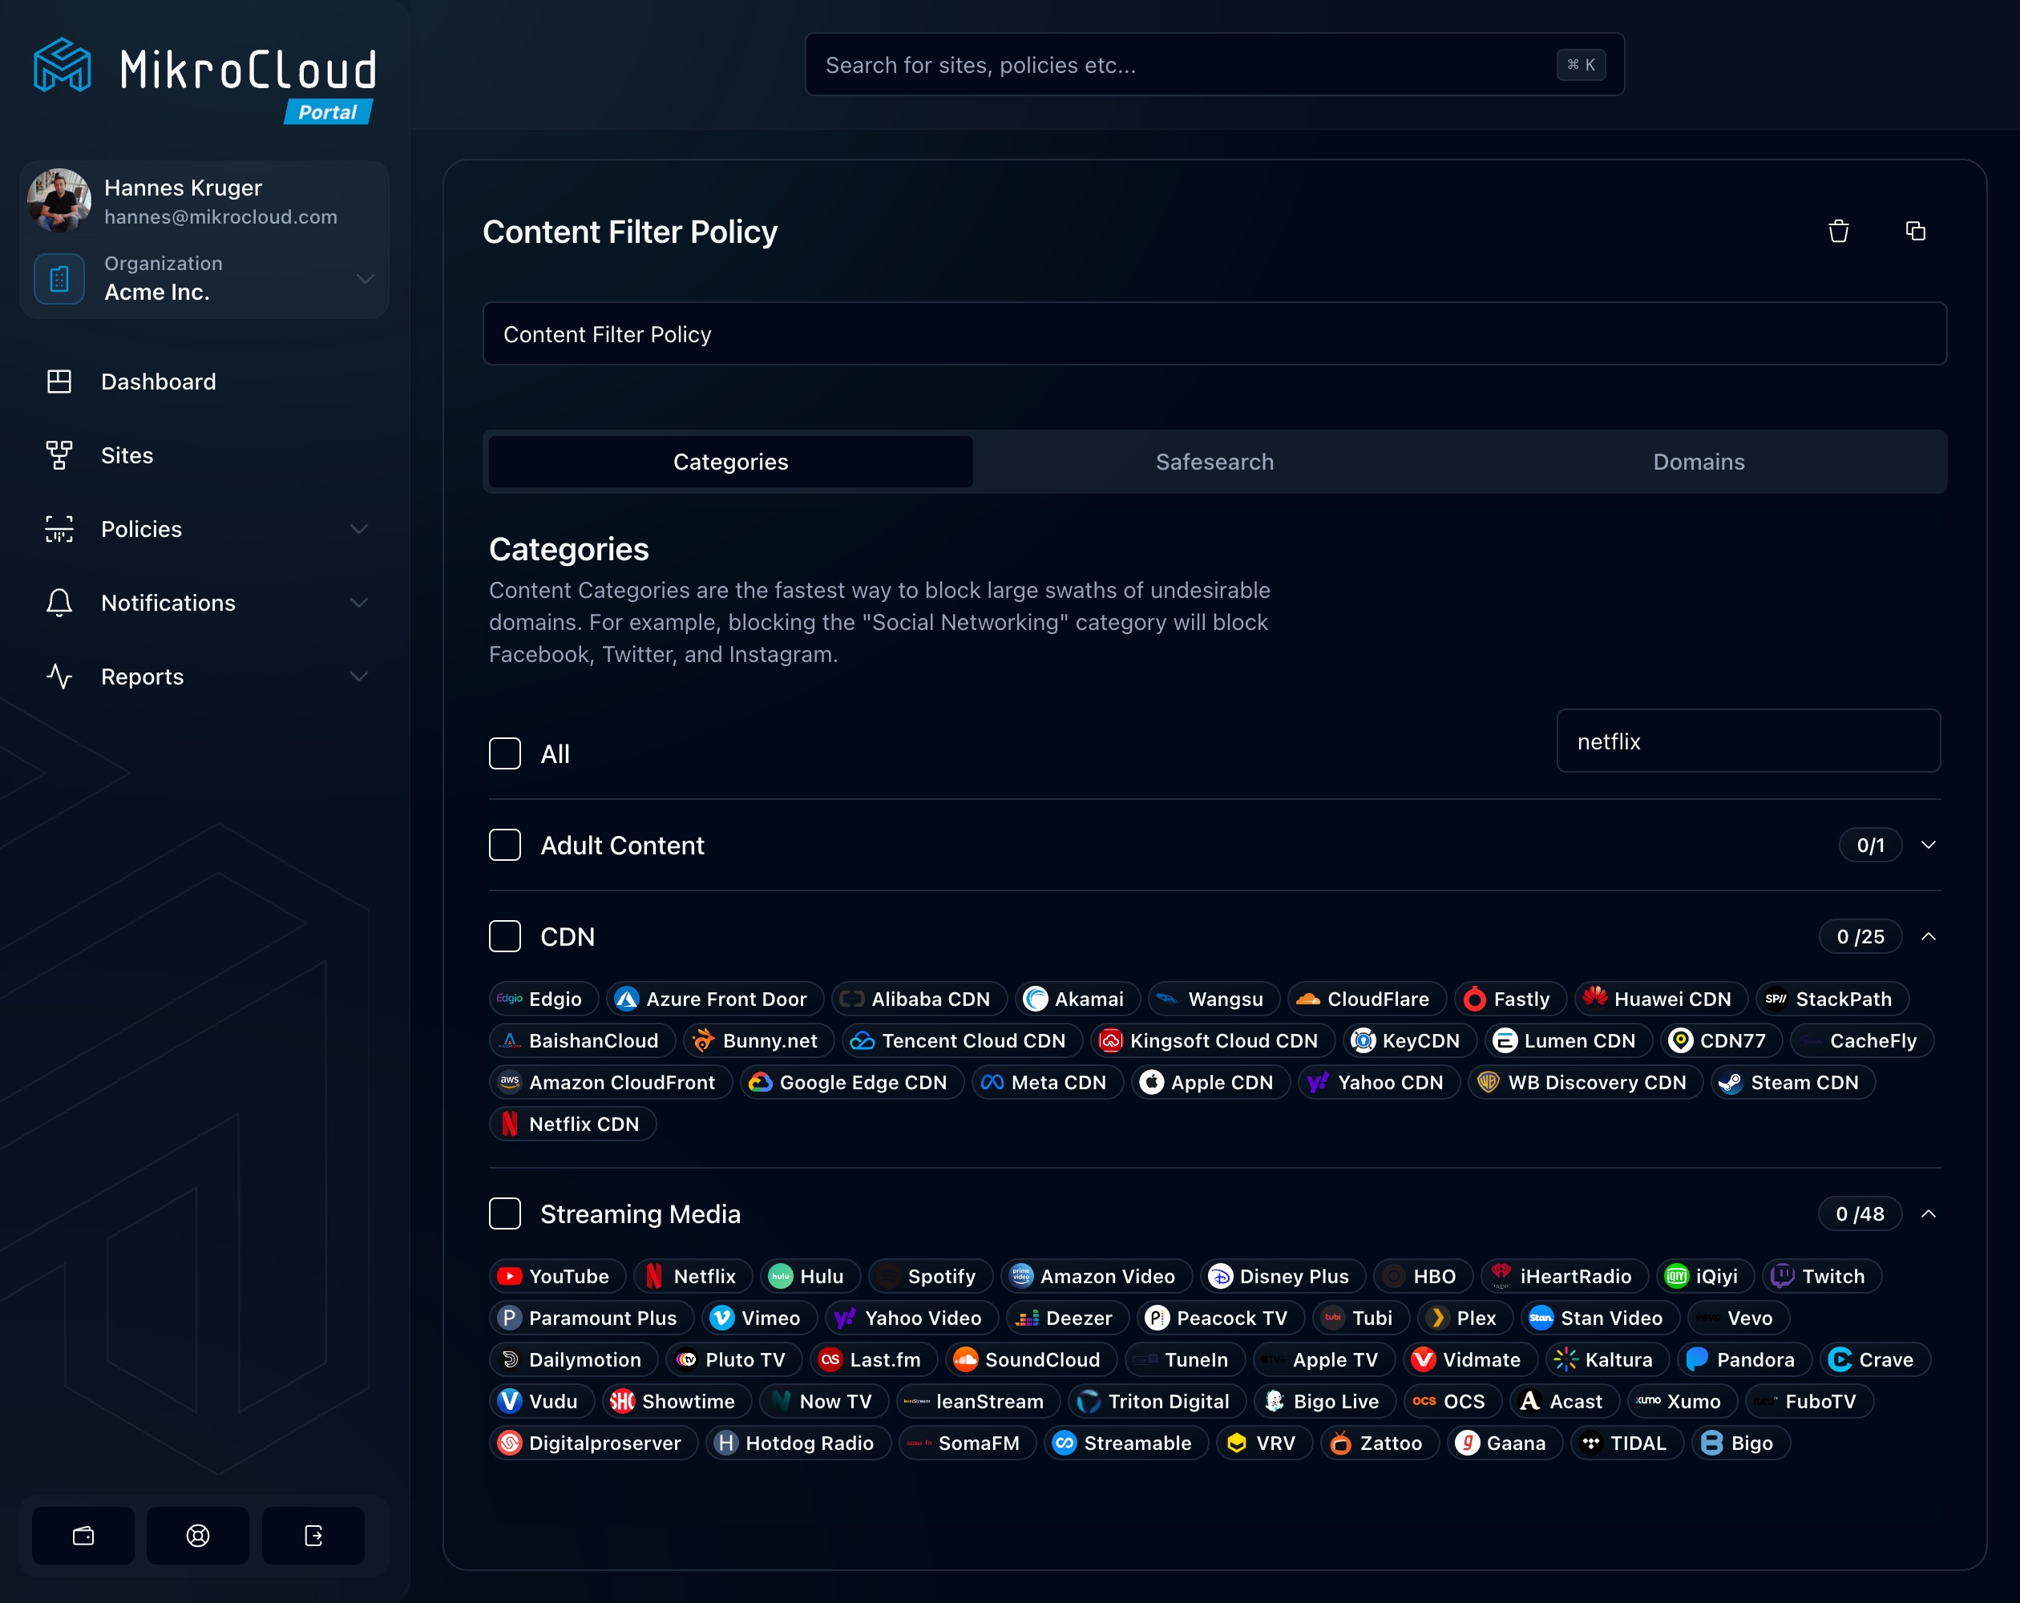Click the Sites sidebar icon

[58, 454]
